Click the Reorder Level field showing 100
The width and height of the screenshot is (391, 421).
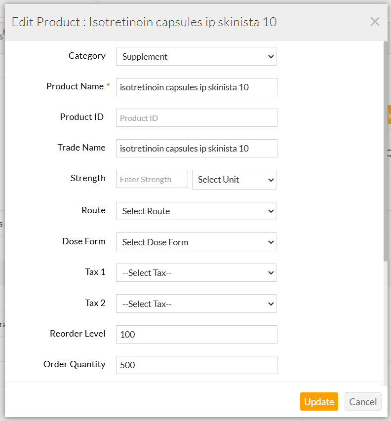coord(196,334)
